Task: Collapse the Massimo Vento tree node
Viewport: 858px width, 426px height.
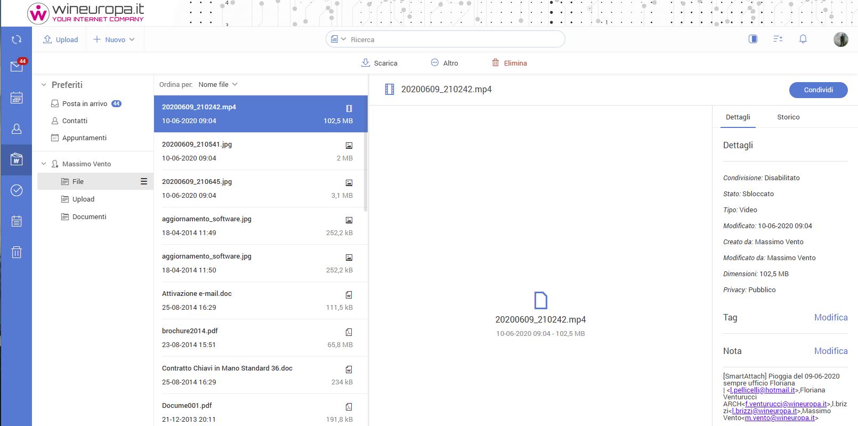Action: coord(44,164)
